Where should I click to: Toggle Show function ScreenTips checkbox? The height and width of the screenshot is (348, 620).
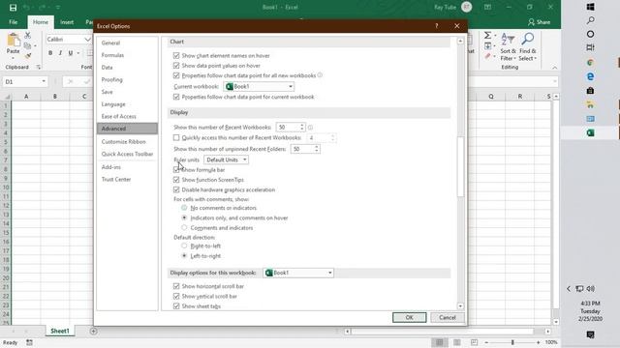pyautogui.click(x=176, y=180)
